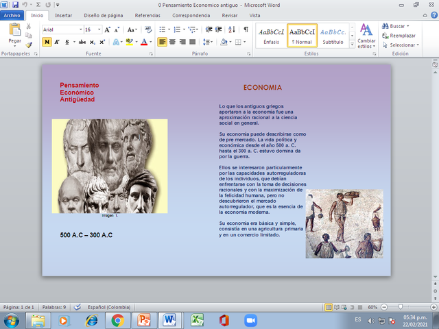Viewport: 439px width, 329px height.
Task: Sort text with the A-Z icon
Action: 232,29
